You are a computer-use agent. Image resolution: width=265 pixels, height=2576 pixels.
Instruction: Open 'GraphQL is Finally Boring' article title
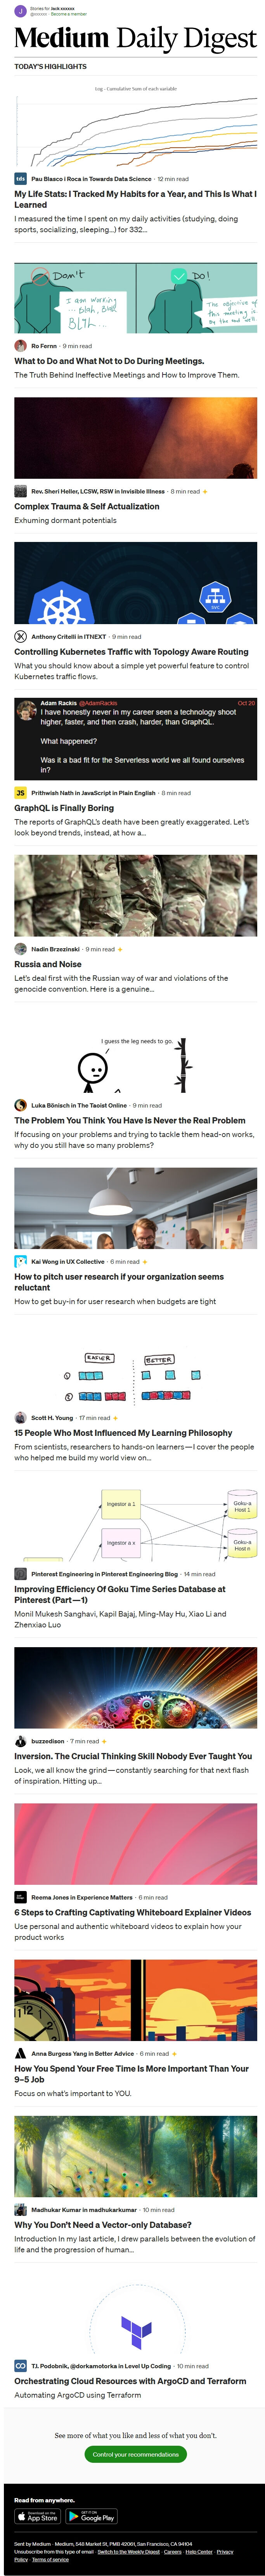coord(64,808)
